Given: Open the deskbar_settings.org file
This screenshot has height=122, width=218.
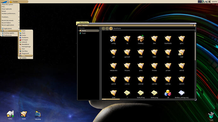Looking at the screenshot, I should [181, 93].
